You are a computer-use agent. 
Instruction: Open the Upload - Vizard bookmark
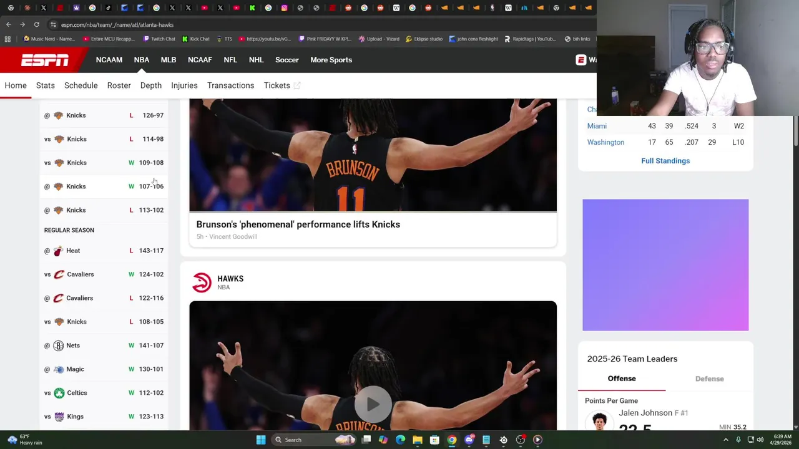point(378,39)
